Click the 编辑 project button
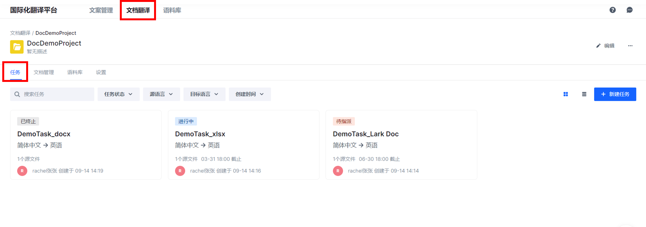The image size is (646, 227). click(x=605, y=46)
